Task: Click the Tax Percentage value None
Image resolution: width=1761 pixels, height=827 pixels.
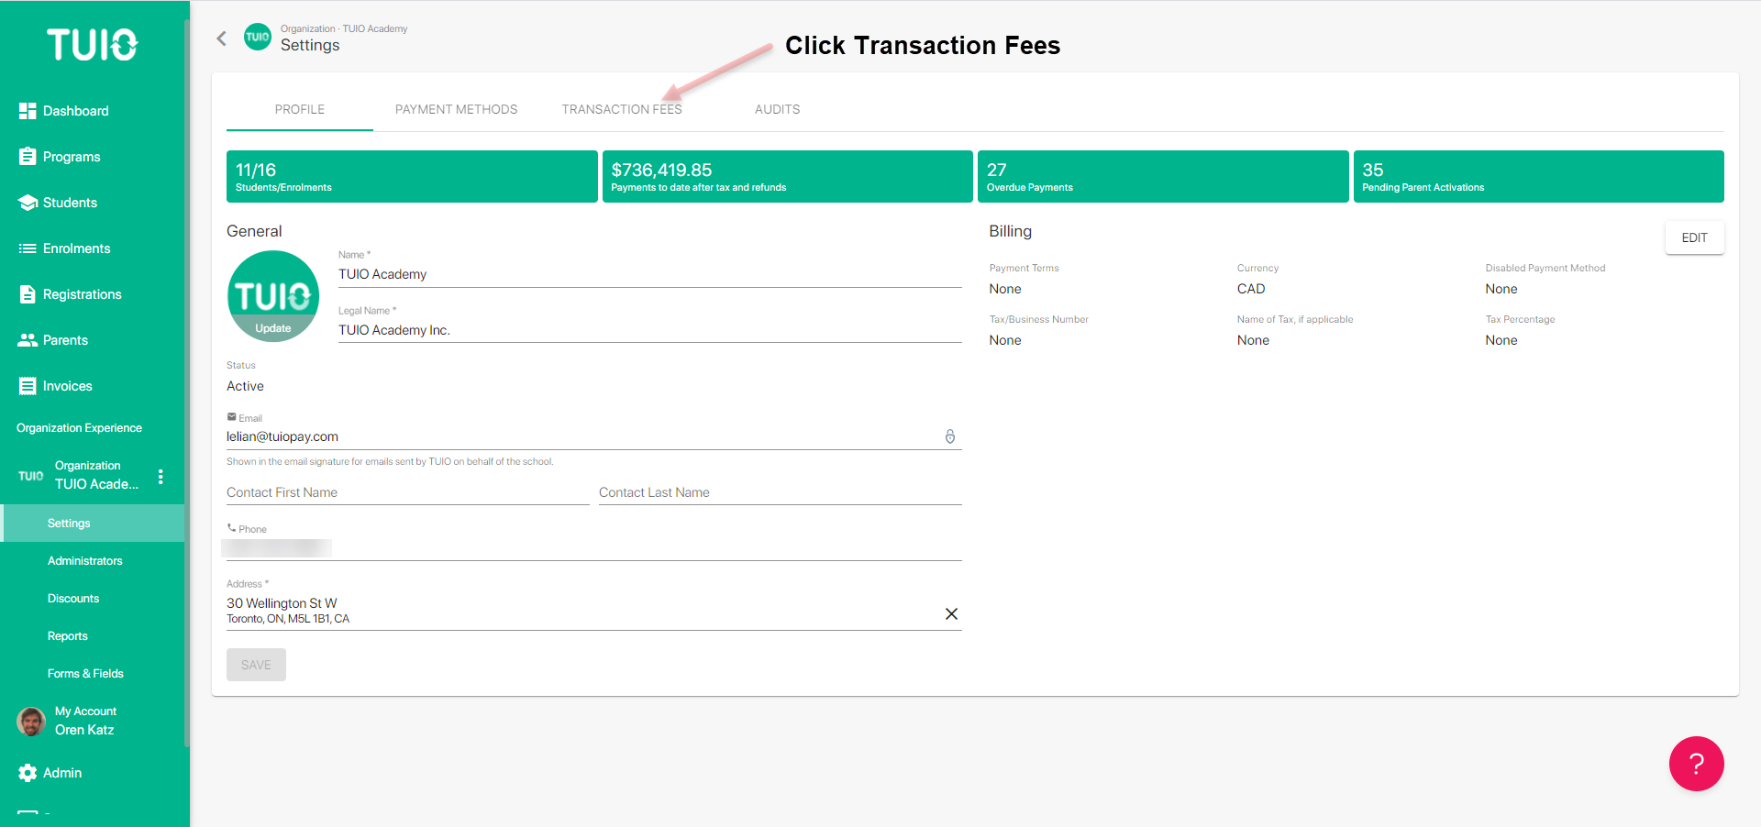Action: pyautogui.click(x=1501, y=340)
